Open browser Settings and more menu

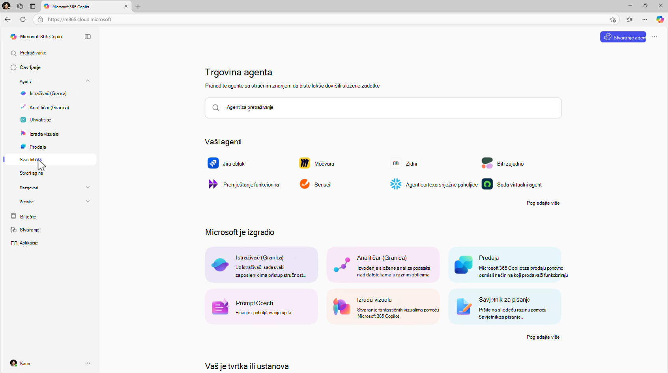coord(645,19)
